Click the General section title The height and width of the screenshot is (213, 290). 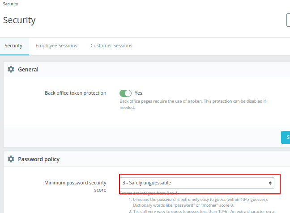(x=28, y=69)
